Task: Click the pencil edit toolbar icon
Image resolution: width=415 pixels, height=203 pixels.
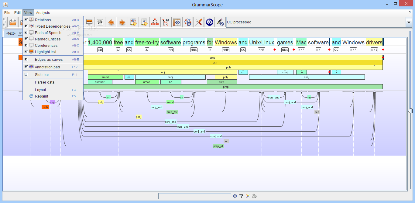Action: pyautogui.click(x=220, y=22)
